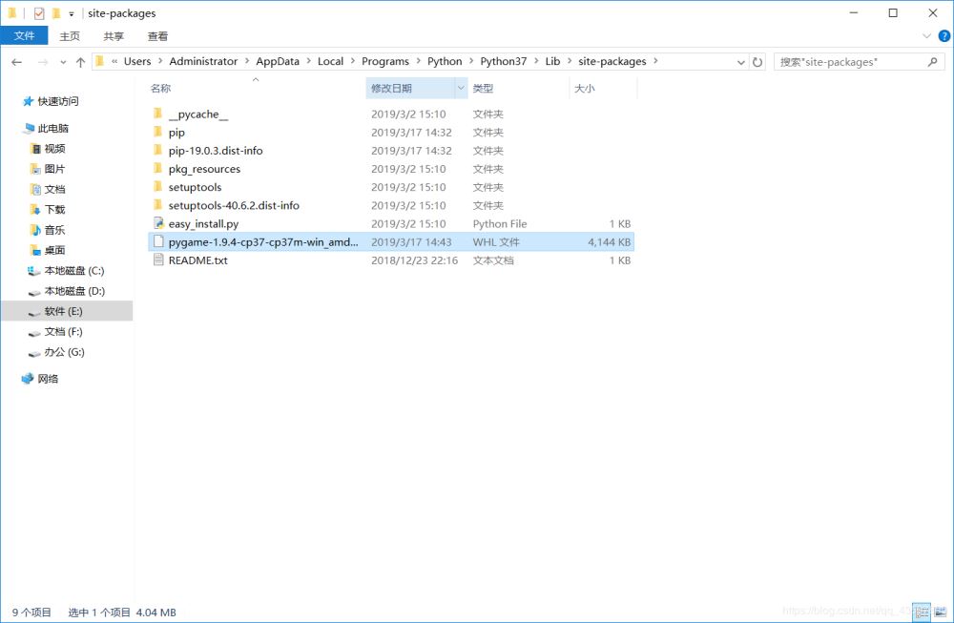Select setuptools-40.6.2.dist-info folder
Viewport: 954px width, 623px height.
coord(234,205)
